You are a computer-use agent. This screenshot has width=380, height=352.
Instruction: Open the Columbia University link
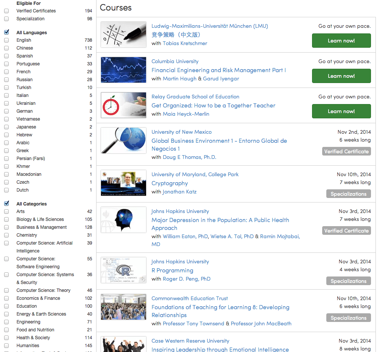[175, 61]
